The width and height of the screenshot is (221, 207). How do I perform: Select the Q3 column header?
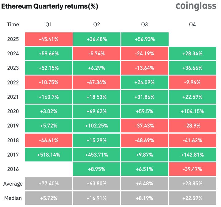145,24
